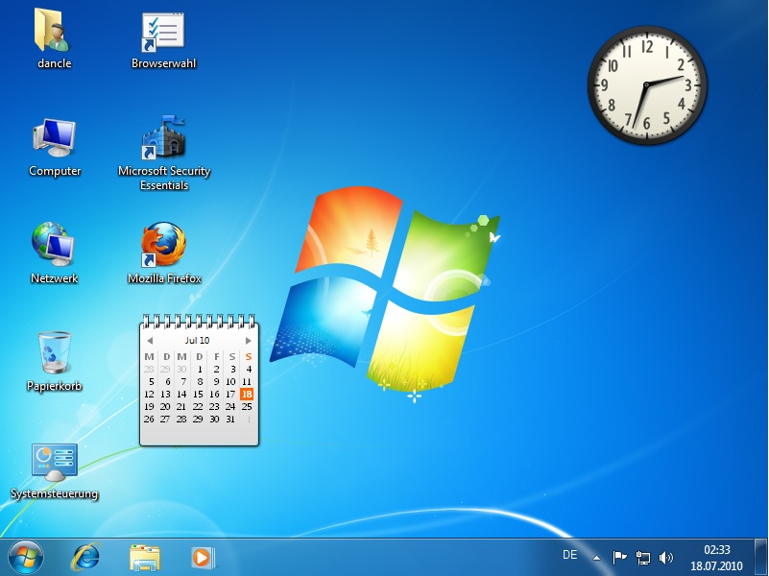
Task: Click the Mozilla Firefox desktop shortcut
Action: point(163,245)
